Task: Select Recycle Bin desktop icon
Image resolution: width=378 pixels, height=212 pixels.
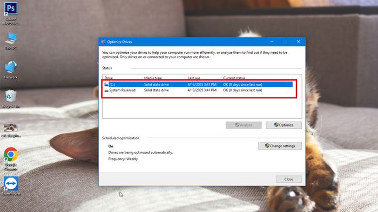Action: coord(11,99)
